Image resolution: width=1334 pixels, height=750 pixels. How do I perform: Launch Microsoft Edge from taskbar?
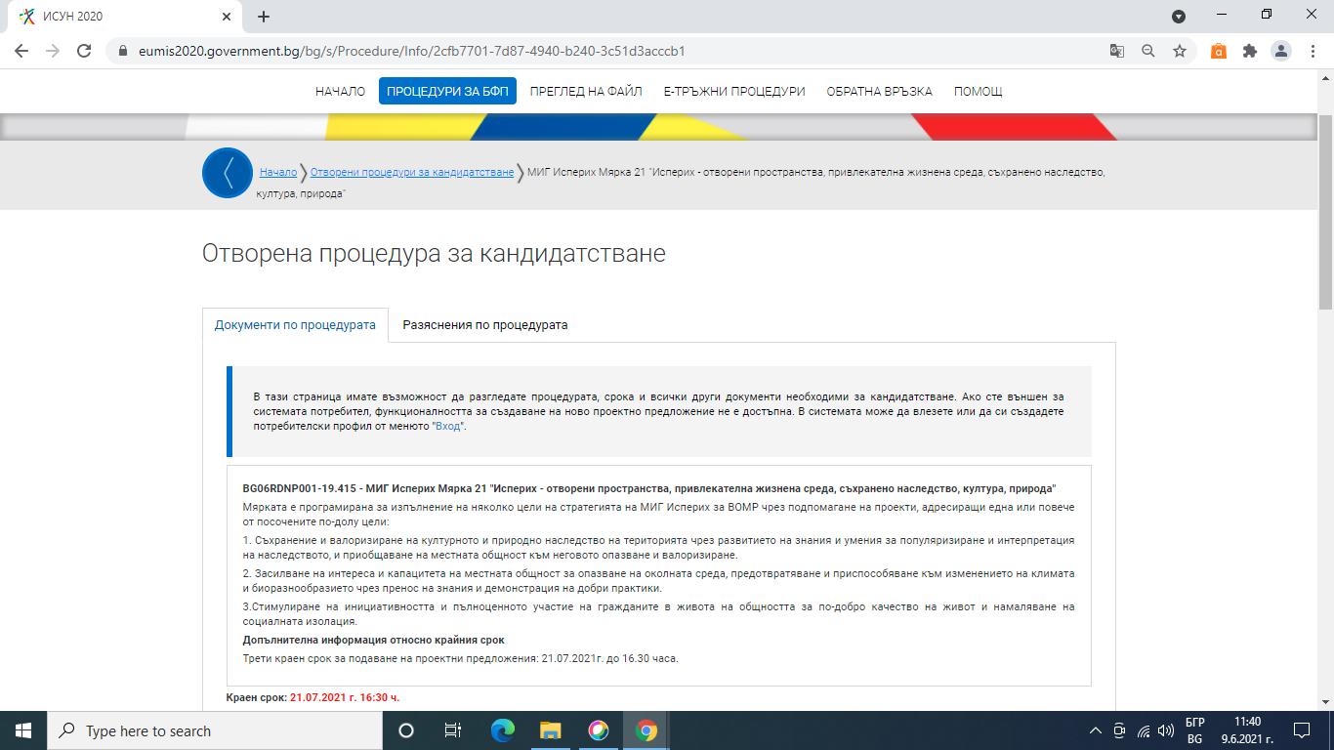503,730
